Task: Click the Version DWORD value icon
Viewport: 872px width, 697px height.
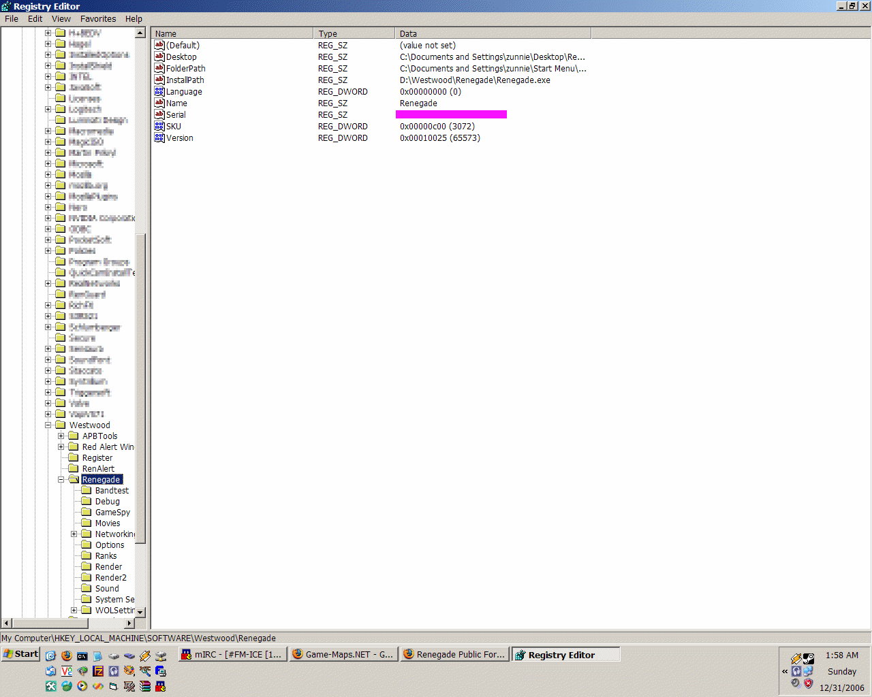Action: click(159, 137)
